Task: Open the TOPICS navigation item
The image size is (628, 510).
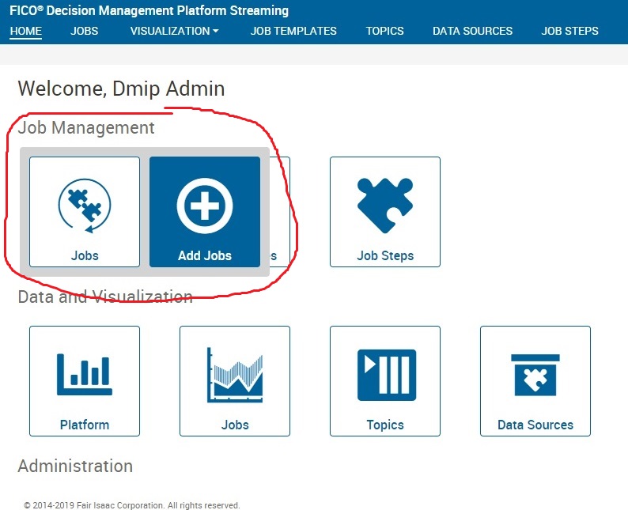Action: pyautogui.click(x=384, y=31)
